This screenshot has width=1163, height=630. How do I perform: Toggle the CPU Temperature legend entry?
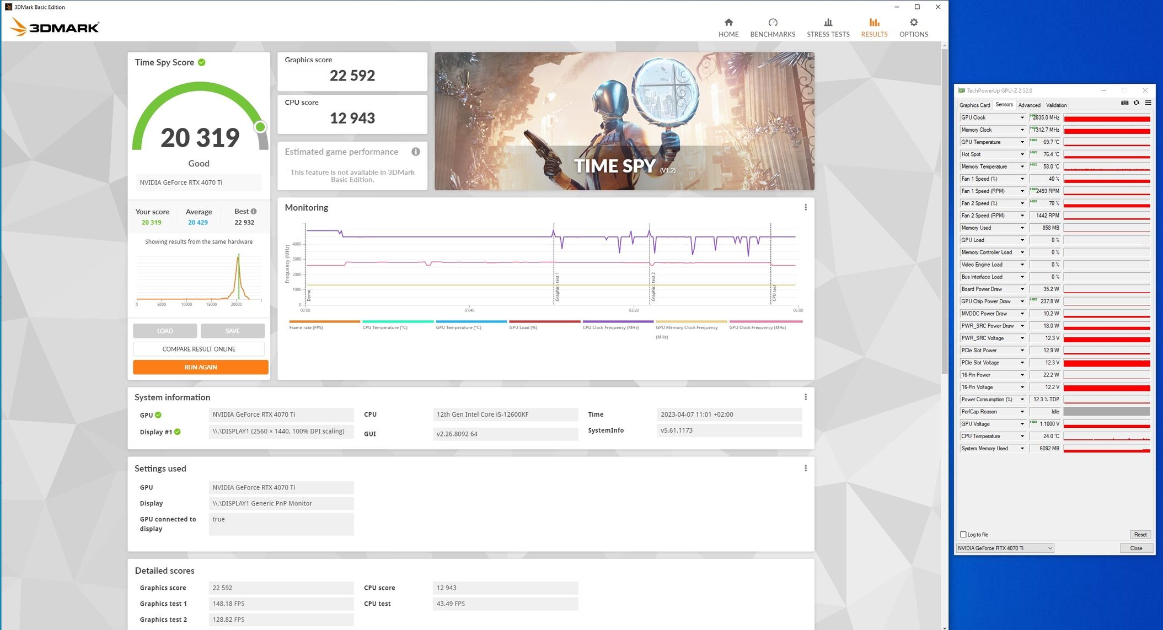pyautogui.click(x=398, y=324)
